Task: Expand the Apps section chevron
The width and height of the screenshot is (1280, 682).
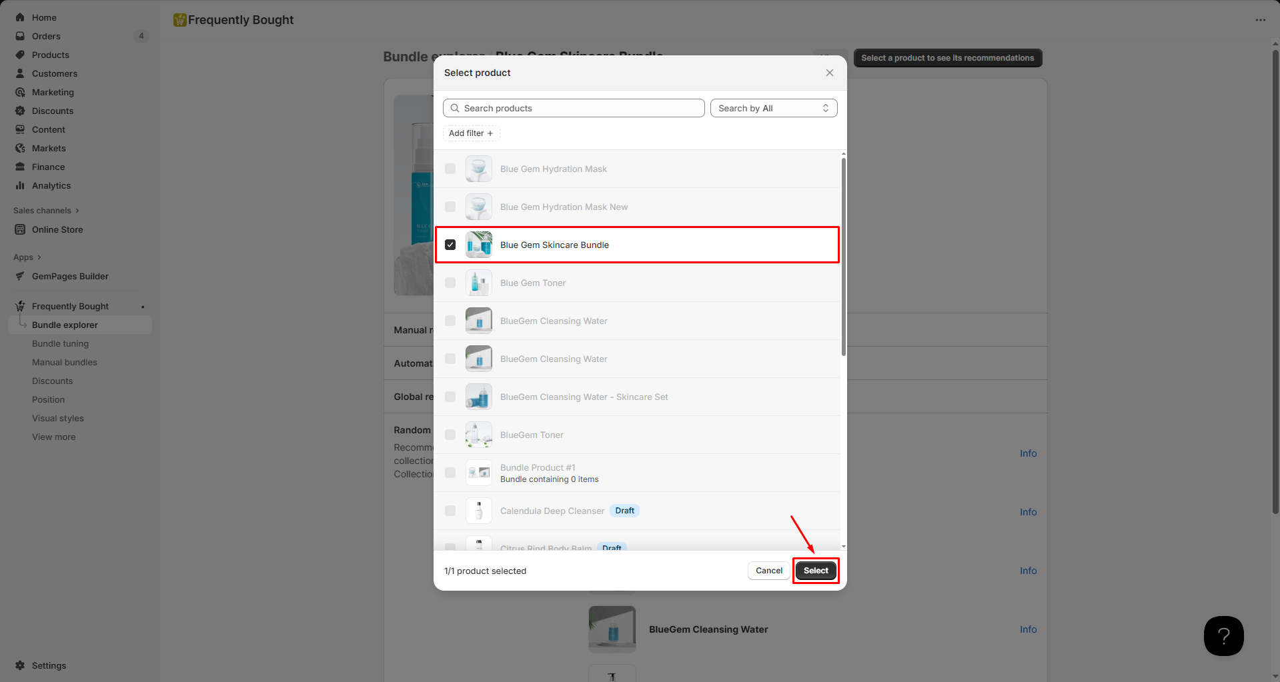Action: pos(39,257)
